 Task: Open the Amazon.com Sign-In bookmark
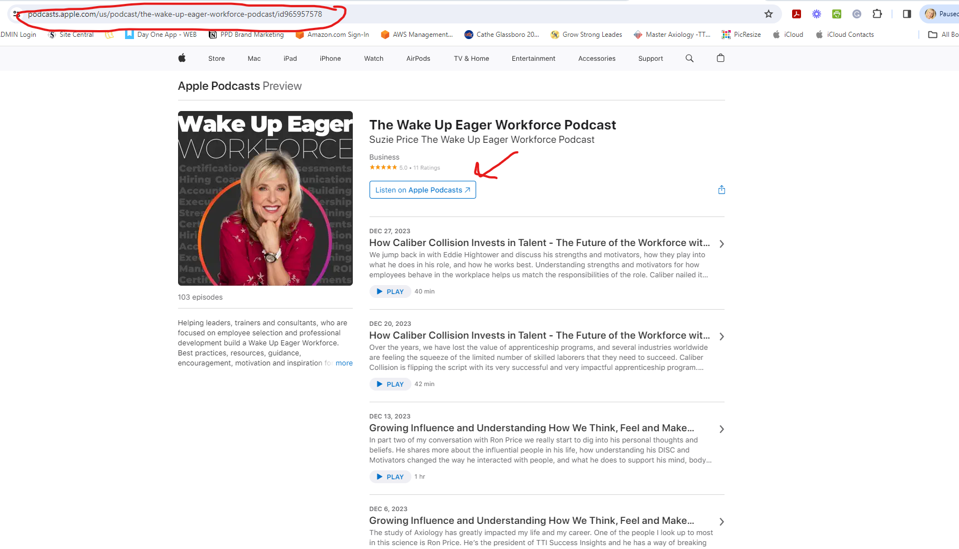coord(332,35)
